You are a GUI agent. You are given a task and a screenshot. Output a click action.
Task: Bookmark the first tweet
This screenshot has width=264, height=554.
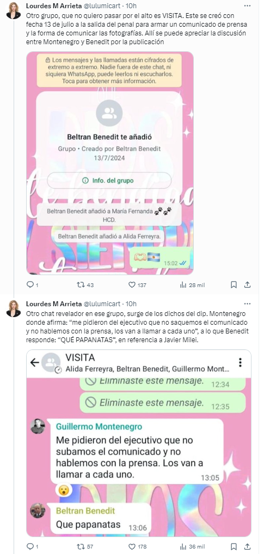(x=234, y=285)
